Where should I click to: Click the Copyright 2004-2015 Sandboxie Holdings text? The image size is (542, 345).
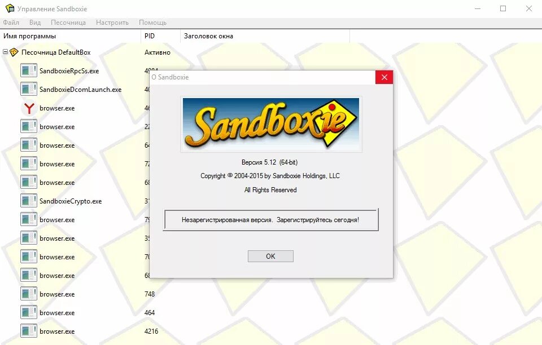pos(270,176)
